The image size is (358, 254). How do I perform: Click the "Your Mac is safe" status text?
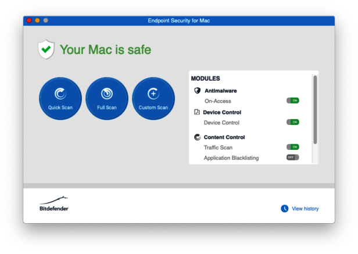(x=105, y=50)
